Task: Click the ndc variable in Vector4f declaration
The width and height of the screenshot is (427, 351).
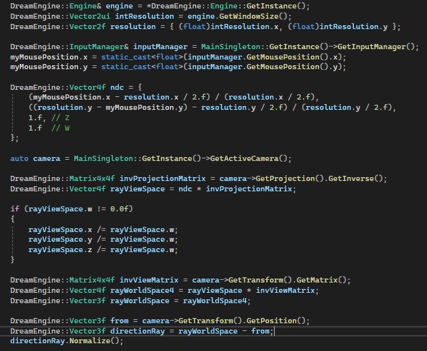Action: 117,87
